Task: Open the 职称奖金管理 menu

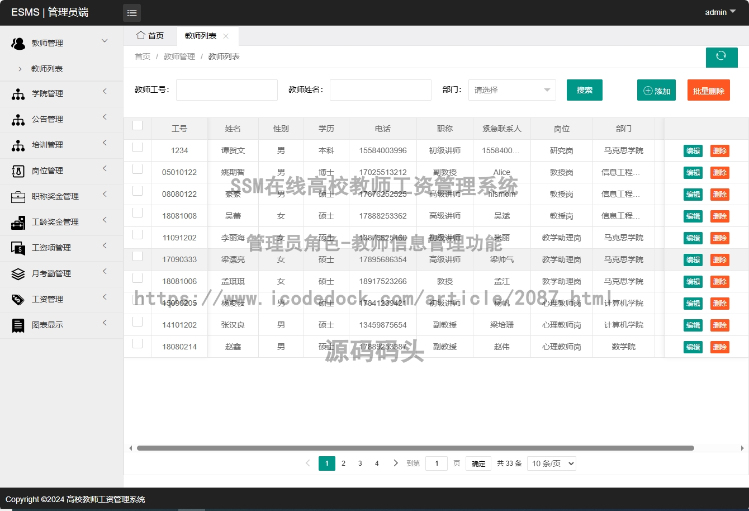Action: (61, 196)
